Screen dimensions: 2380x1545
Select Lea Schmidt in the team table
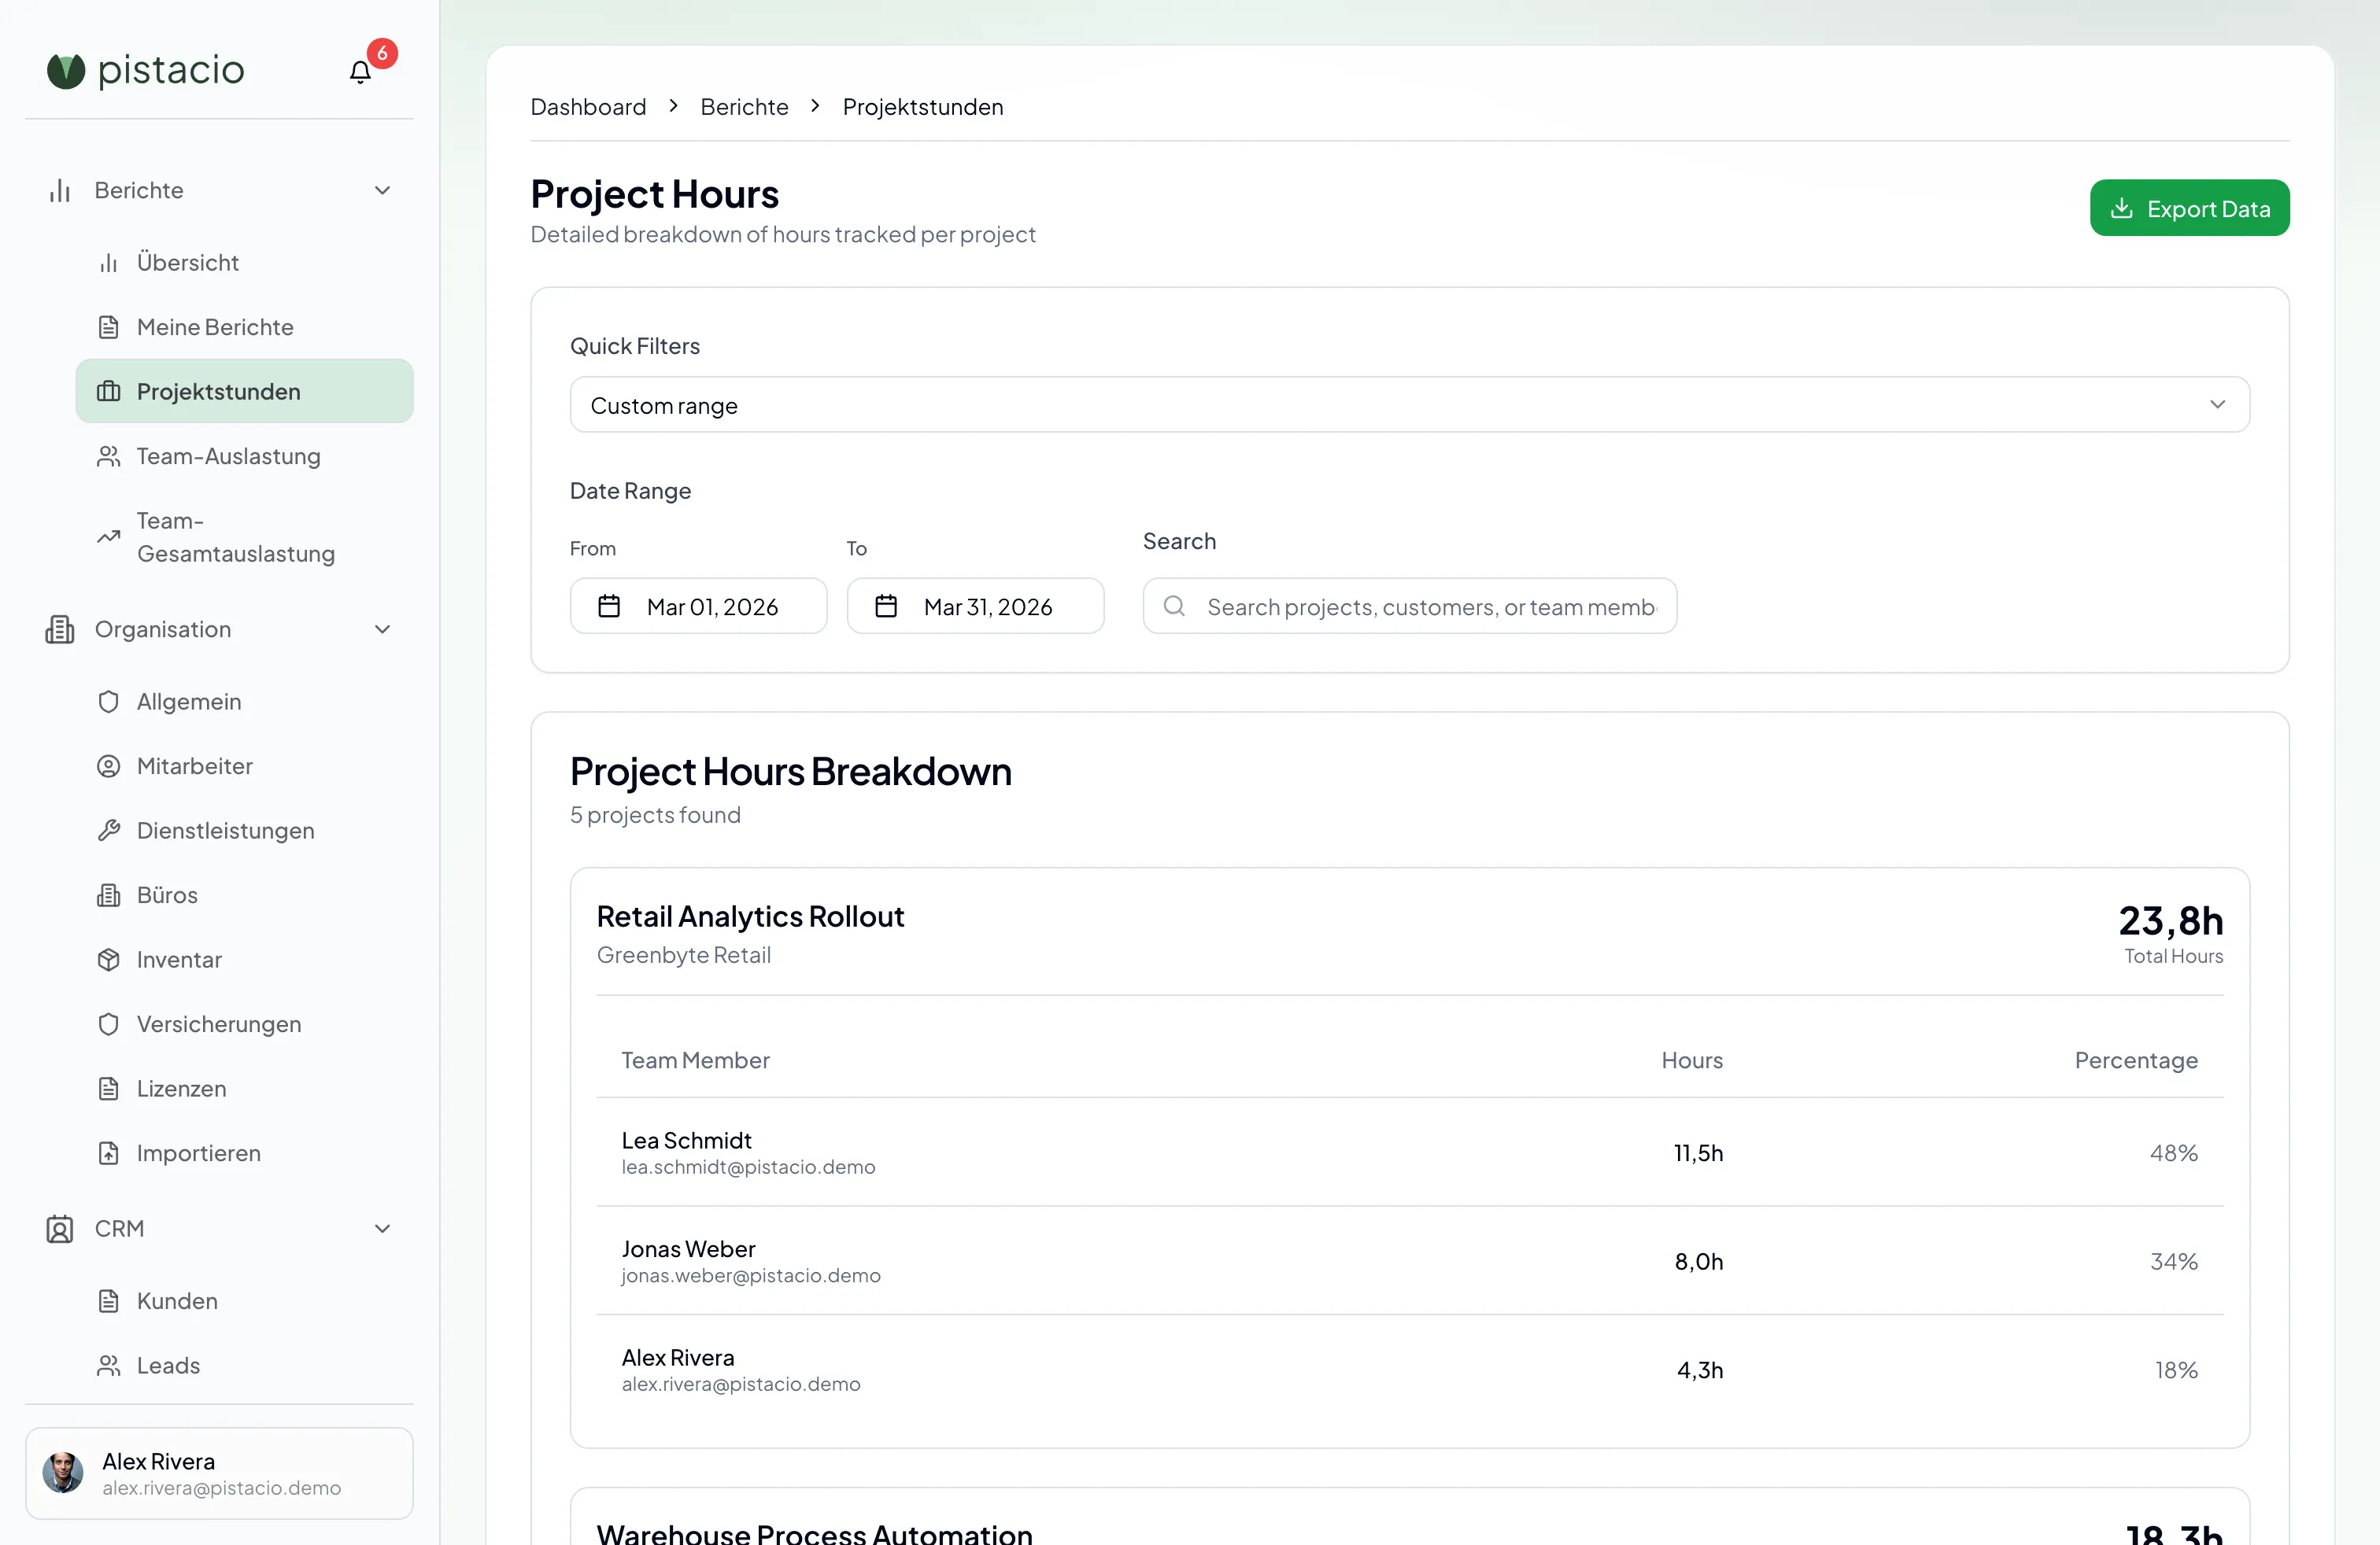click(686, 1141)
